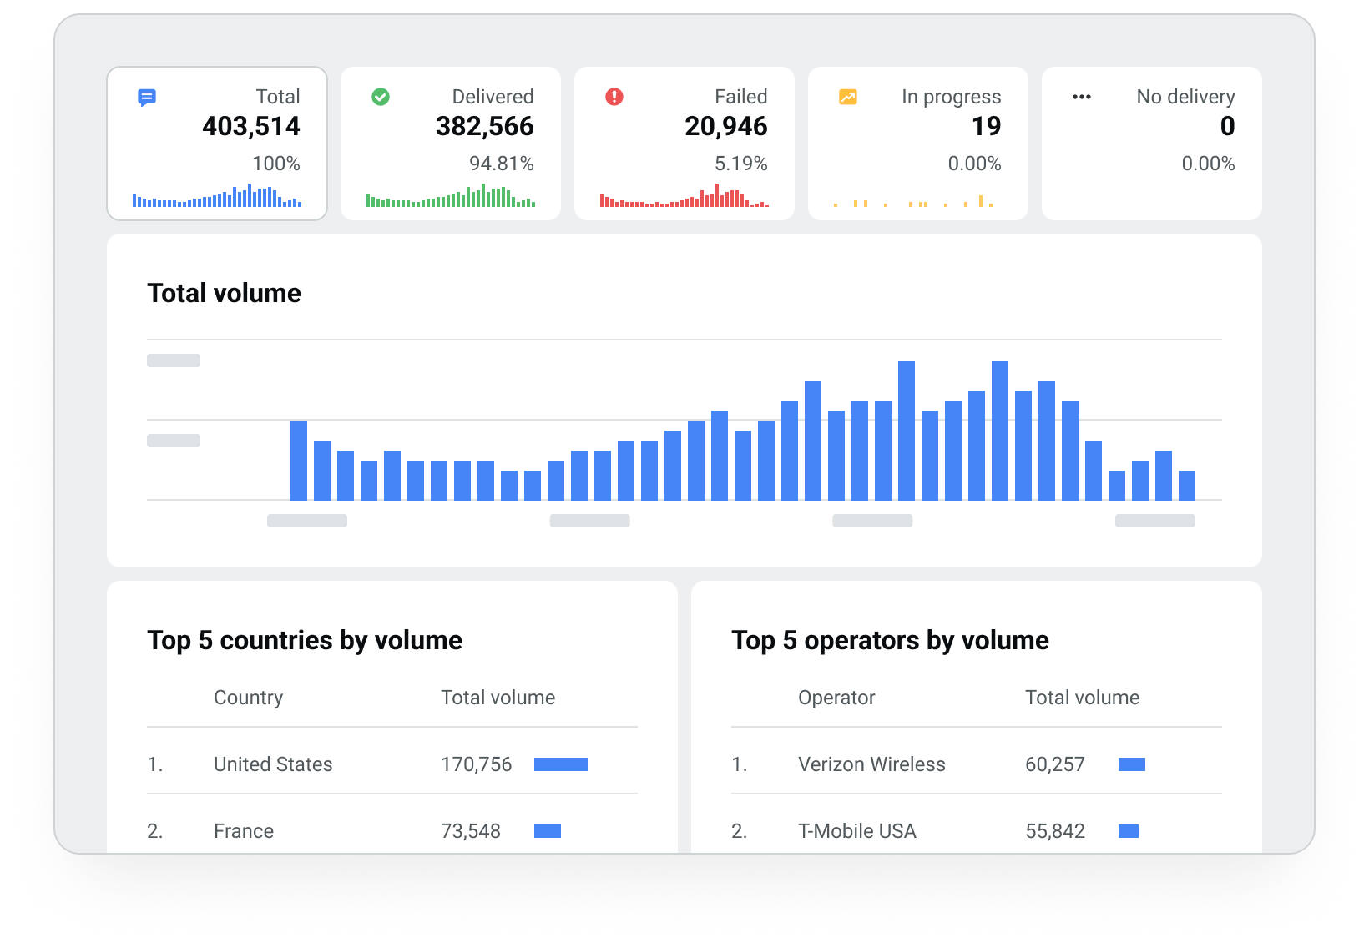The height and width of the screenshot is (948, 1369).
Task: Open the United States country entry
Action: click(x=273, y=764)
